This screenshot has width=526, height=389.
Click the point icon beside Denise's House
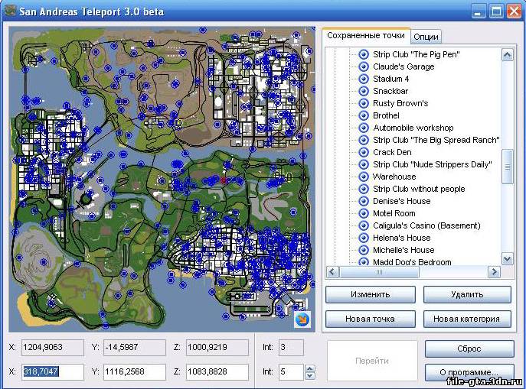pos(364,201)
